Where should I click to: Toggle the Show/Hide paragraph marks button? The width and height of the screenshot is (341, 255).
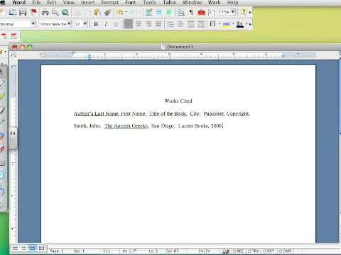(x=191, y=12)
